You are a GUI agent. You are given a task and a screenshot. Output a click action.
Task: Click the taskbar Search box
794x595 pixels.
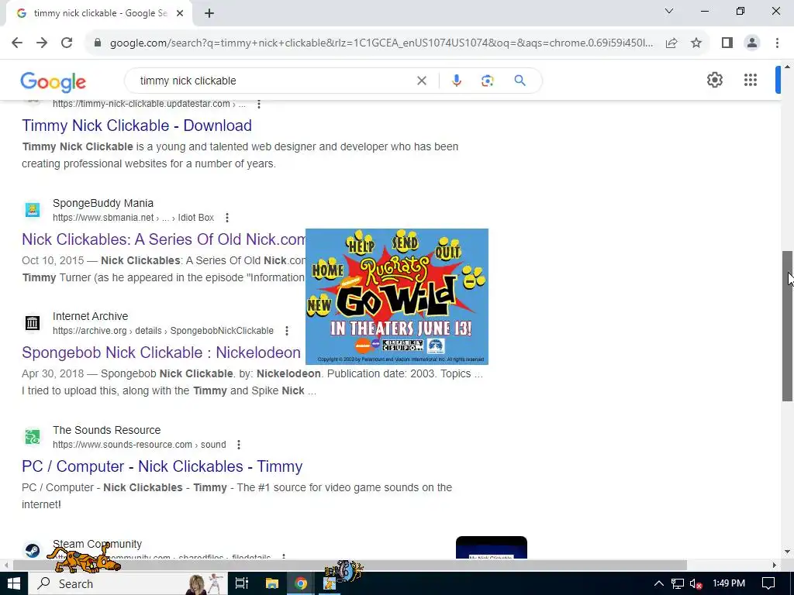pos(128,583)
